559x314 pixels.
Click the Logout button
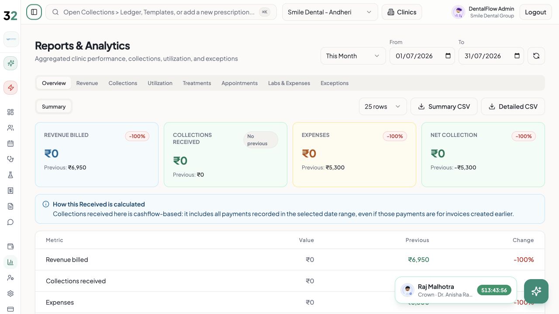click(535, 12)
